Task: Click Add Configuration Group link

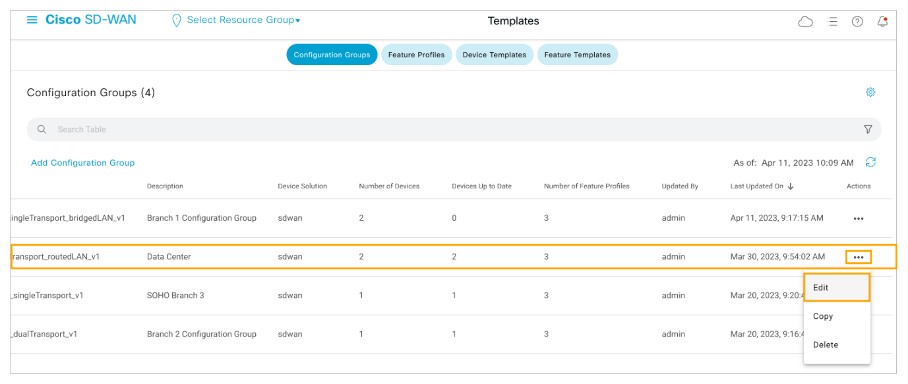Action: point(82,163)
